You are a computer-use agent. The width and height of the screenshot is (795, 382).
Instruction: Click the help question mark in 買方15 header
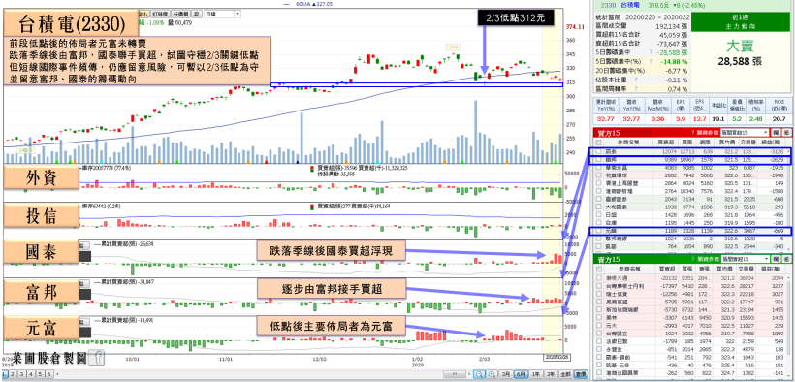click(692, 133)
